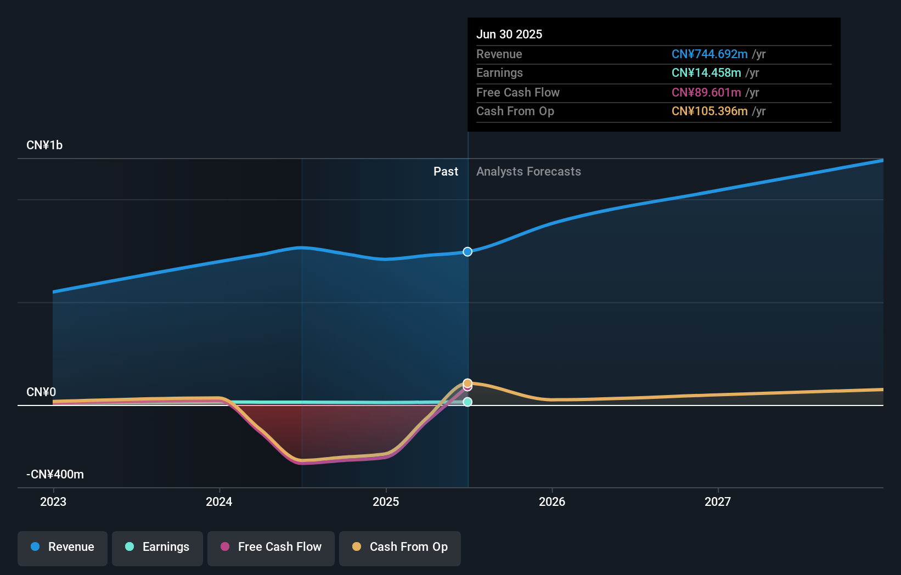901x575 pixels.
Task: Click the pink Free Cash Flow legend dot
Action: [x=224, y=547]
